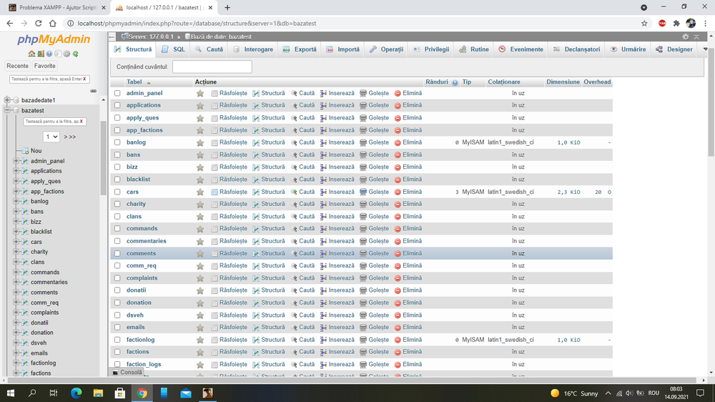The height and width of the screenshot is (402, 715).
Task: Check the admin_panel table checkbox
Action: point(117,93)
